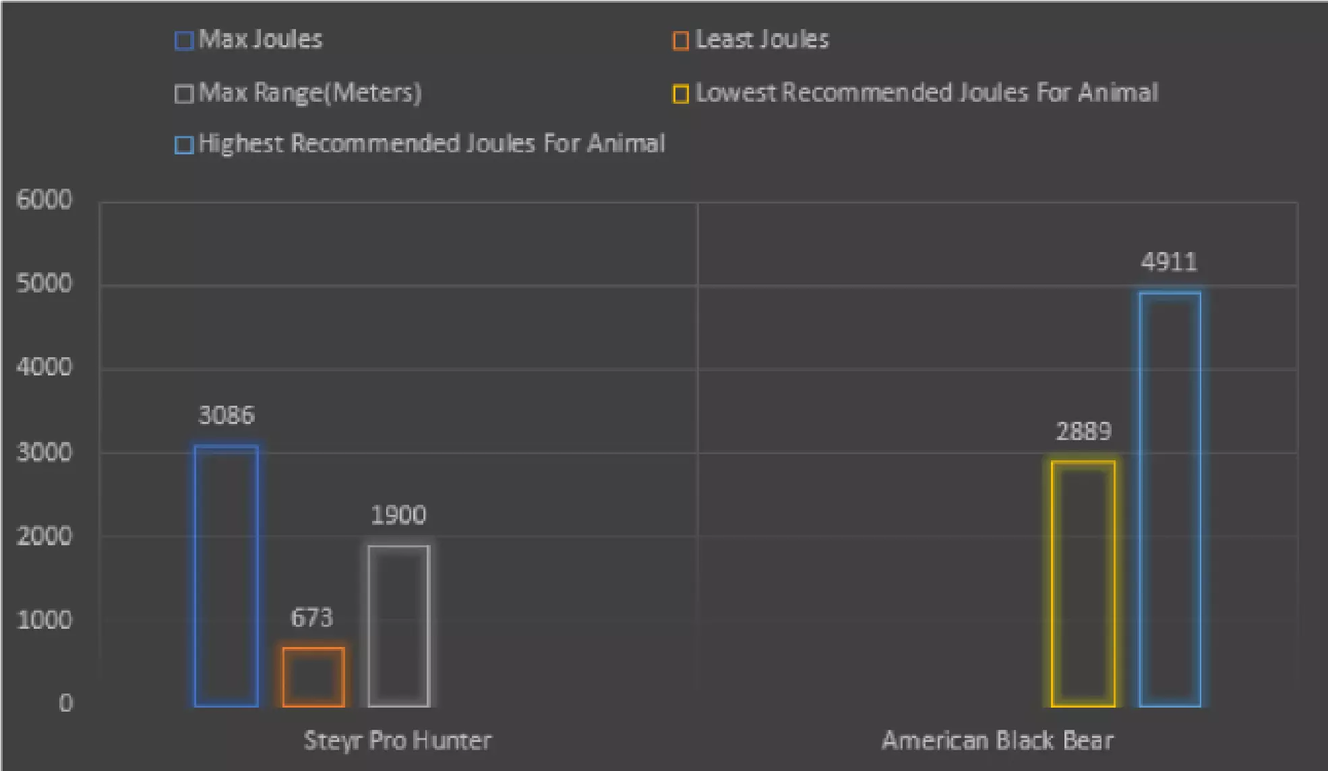Viewport: 1328px width, 771px height.
Task: Click the 2889 data label
Action: (x=1083, y=431)
